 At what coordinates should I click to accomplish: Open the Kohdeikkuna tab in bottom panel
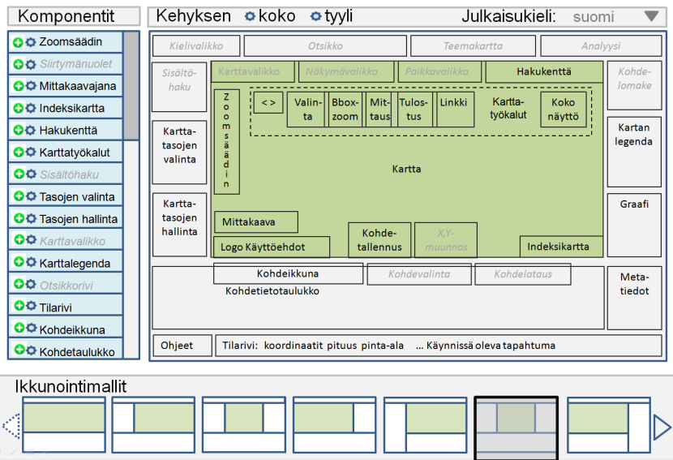(288, 273)
